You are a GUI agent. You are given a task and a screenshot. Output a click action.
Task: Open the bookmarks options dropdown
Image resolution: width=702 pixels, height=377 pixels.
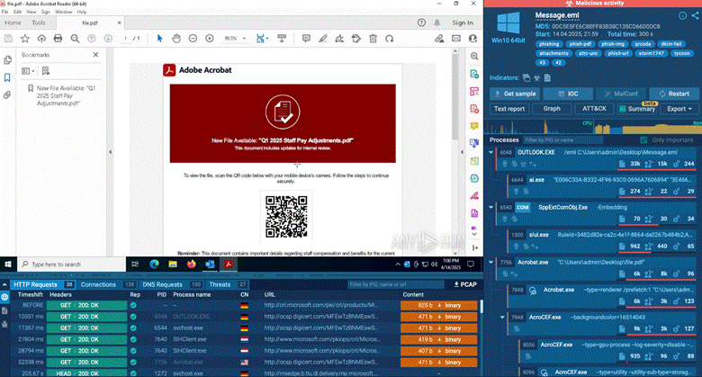tap(28, 71)
